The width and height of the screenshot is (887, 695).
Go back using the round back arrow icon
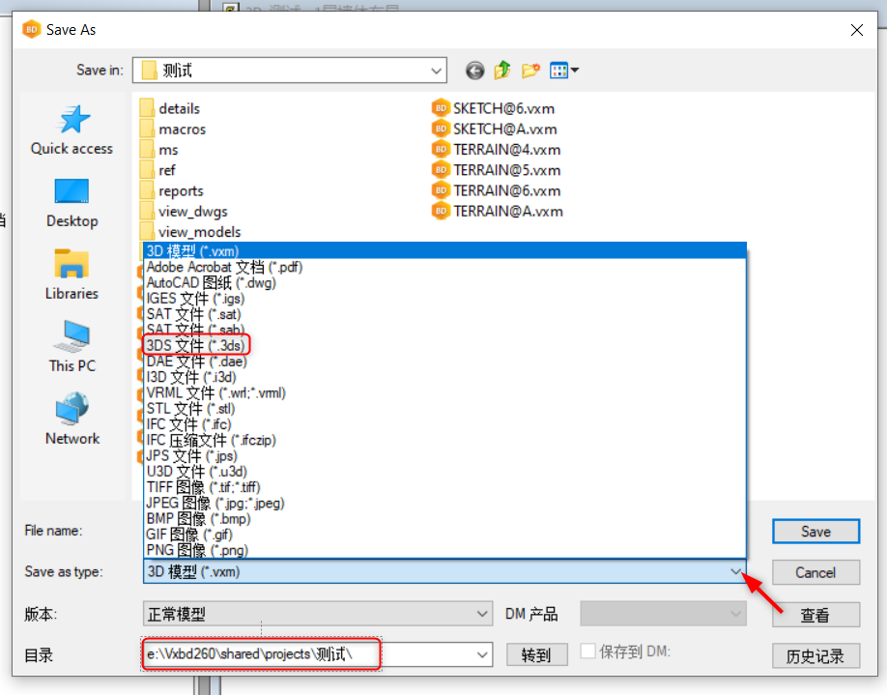click(x=474, y=71)
